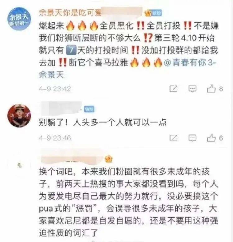Open the third commenter's small avatar
This screenshot has height=242, width=233.
coord(20,165)
